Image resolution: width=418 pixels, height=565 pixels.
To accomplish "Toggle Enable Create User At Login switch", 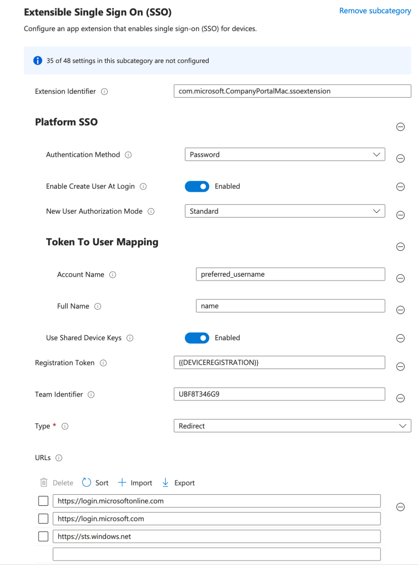I will (197, 187).
